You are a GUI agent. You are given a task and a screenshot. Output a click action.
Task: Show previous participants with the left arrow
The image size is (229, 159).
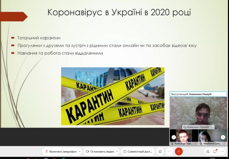click(x=174, y=137)
